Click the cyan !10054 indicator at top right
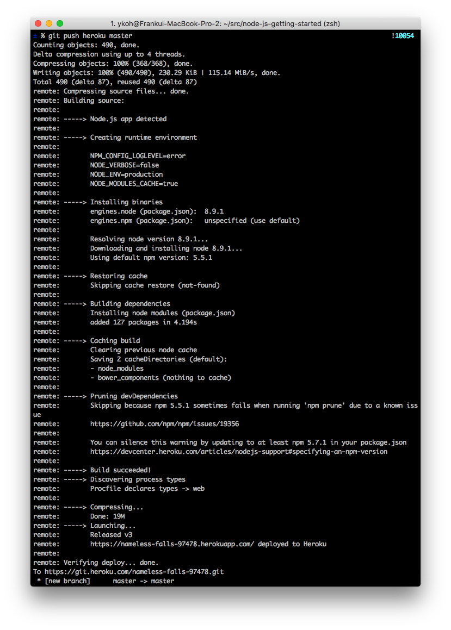 click(404, 35)
